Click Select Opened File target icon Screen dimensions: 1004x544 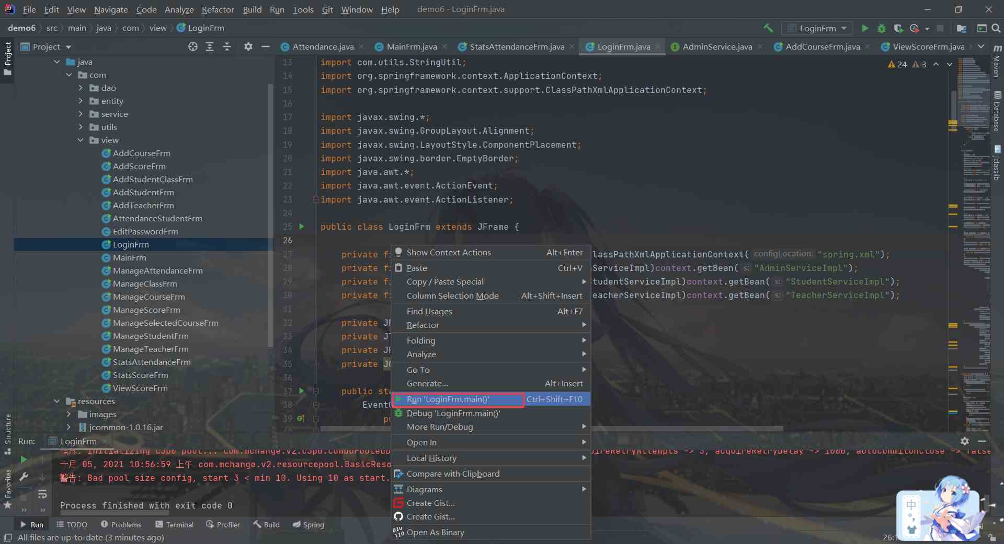pyautogui.click(x=193, y=46)
